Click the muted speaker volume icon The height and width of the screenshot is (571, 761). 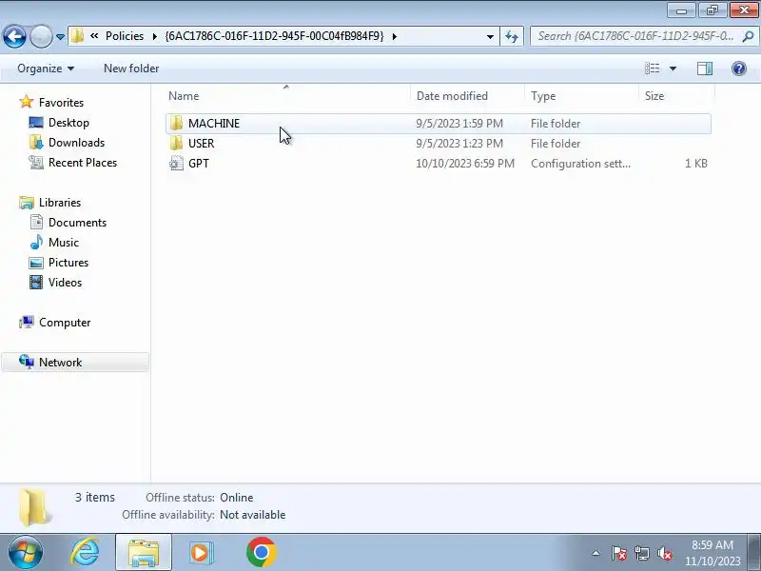(x=665, y=553)
